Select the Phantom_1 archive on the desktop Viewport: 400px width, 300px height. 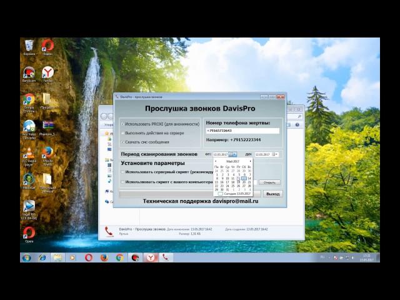pos(47,128)
